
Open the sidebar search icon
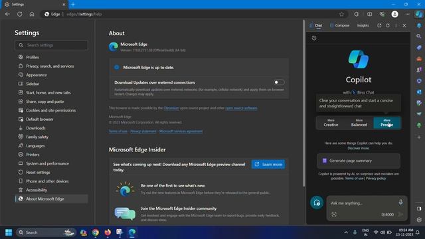pos(419,36)
